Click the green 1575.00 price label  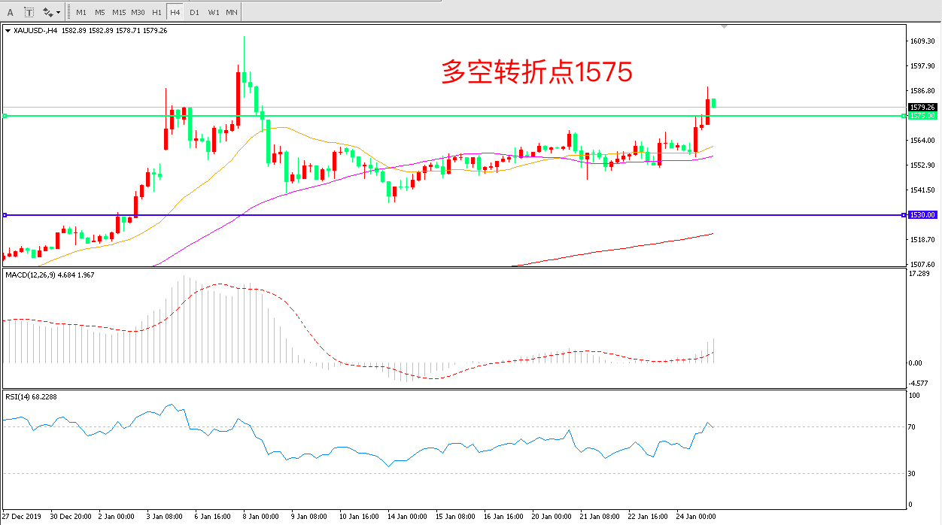(922, 116)
